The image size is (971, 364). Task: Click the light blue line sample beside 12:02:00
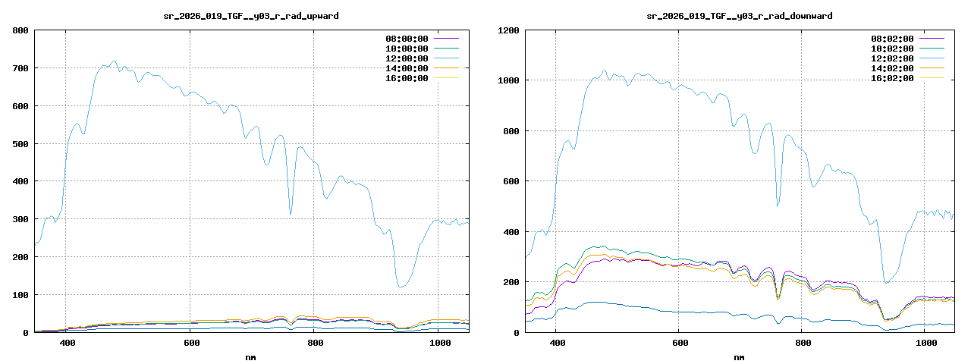point(932,58)
